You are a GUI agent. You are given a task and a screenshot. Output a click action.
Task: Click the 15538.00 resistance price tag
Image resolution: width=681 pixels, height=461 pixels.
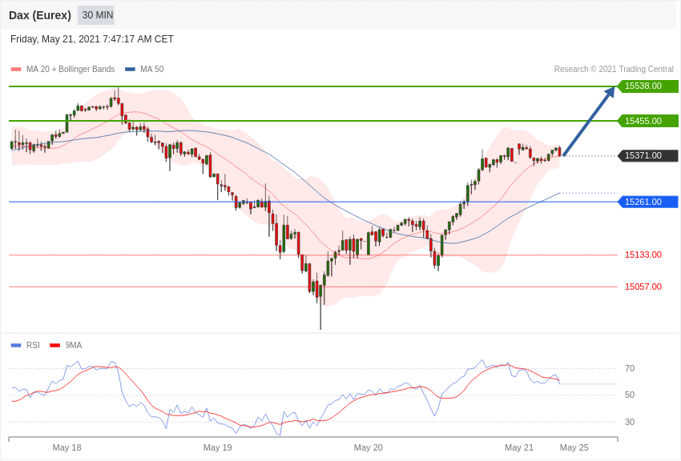[x=647, y=86]
